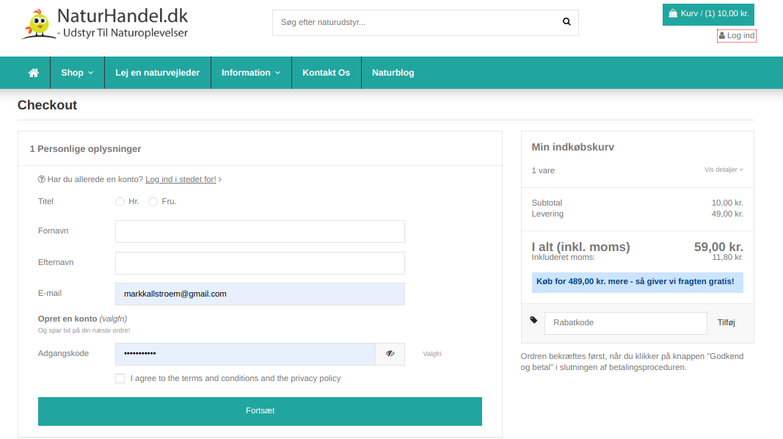Screen dimensions: 783x439
Task: Toggle password visibility eye icon
Action: [x=390, y=354]
